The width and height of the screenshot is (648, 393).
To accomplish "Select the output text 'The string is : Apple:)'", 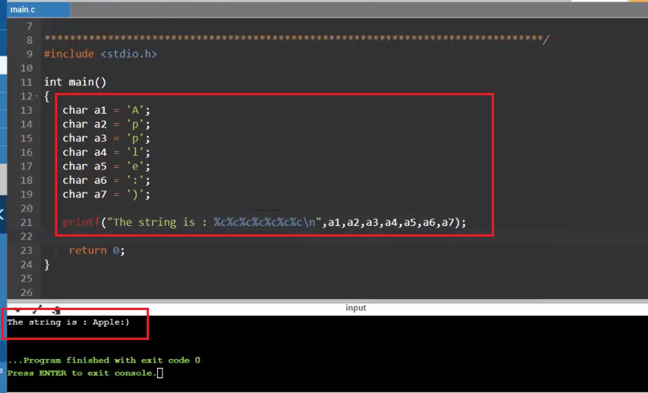I will coord(67,322).
